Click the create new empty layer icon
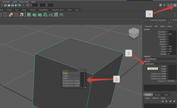 [x=171, y=101]
